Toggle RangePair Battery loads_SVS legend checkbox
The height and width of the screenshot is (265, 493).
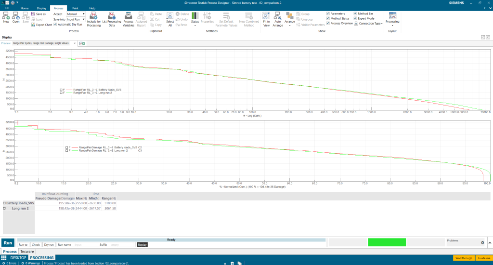coord(61,90)
